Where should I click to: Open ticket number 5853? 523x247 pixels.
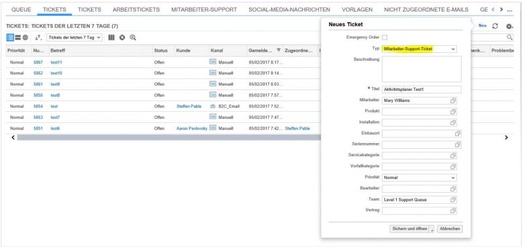pos(38,118)
